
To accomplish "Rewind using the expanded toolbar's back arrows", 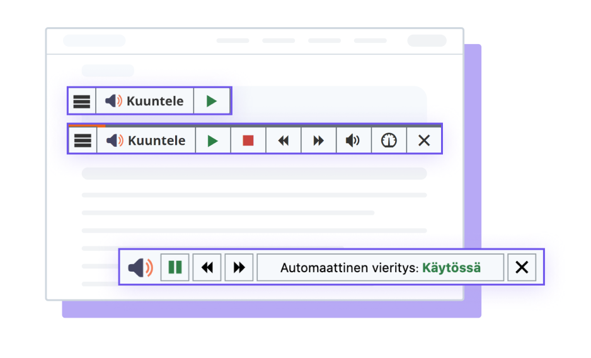I will click(x=284, y=141).
